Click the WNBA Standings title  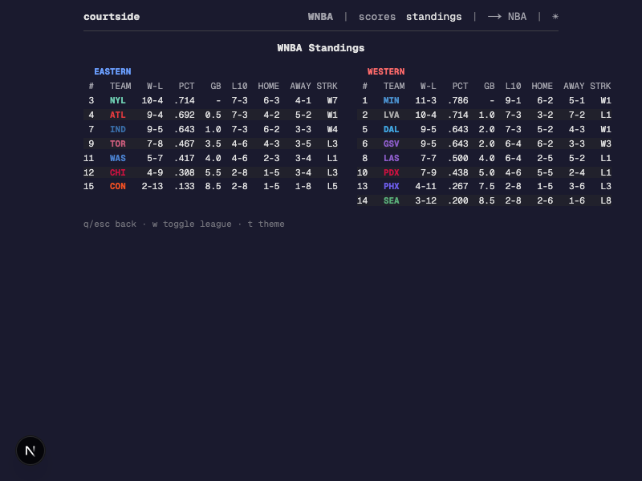pyautogui.click(x=320, y=48)
